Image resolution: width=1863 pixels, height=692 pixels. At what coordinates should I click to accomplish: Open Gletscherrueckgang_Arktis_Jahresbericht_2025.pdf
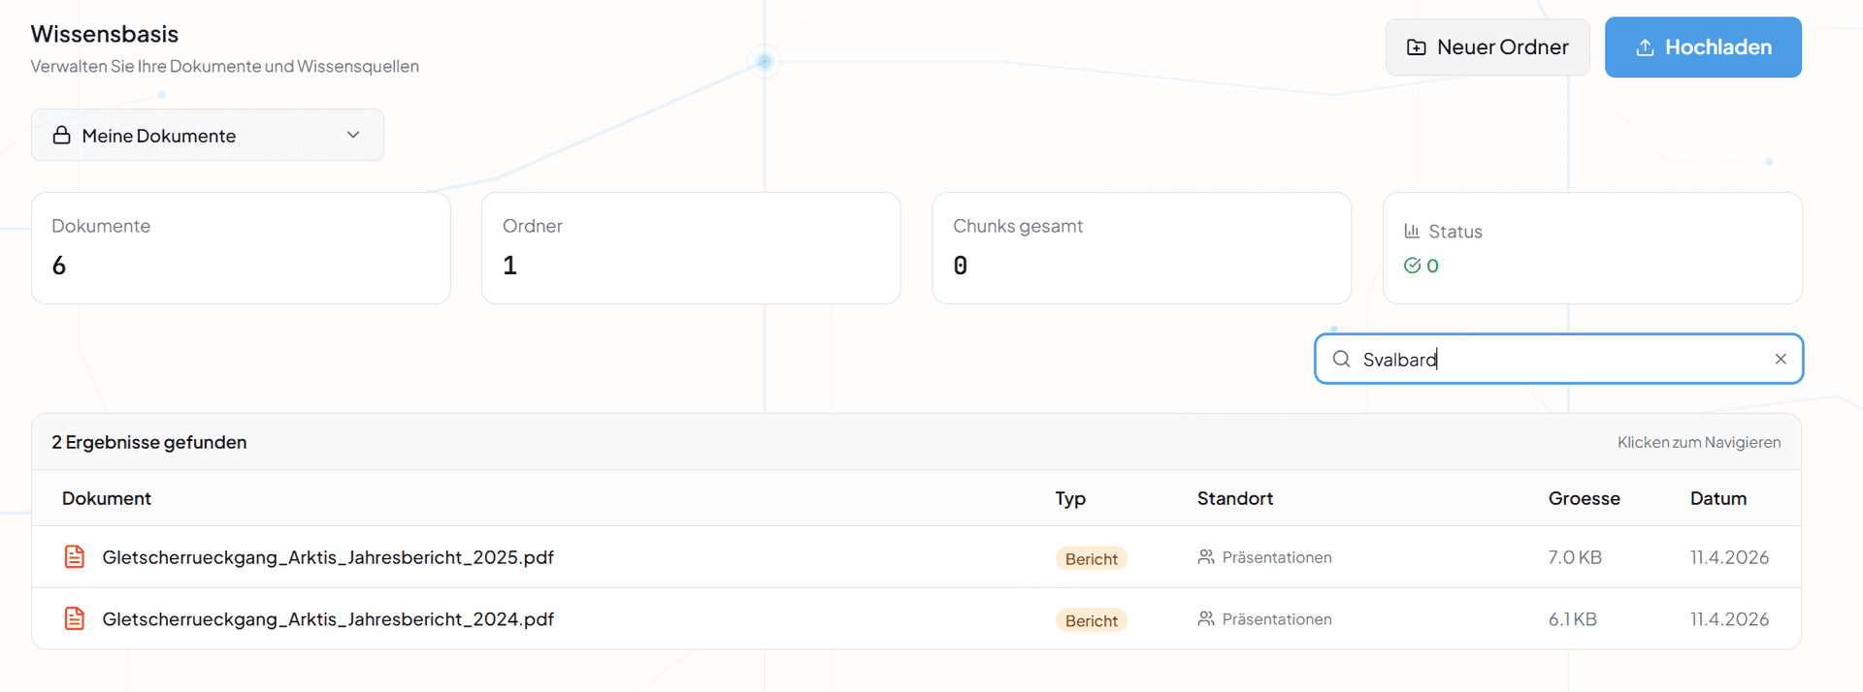coord(329,556)
